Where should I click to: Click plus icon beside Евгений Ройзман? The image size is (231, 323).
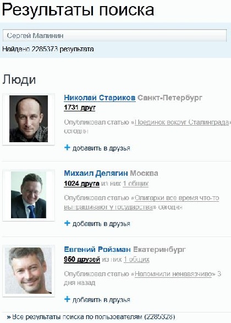pyautogui.click(x=67, y=299)
